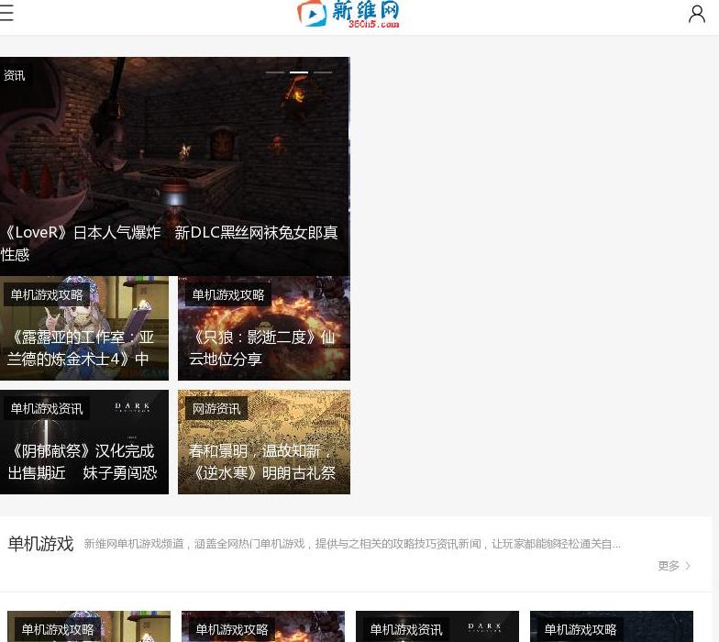Viewport: 719px width, 642px height.
Task: Open 《阴郁献祭》汉化完成 article card
Action: tap(84, 442)
